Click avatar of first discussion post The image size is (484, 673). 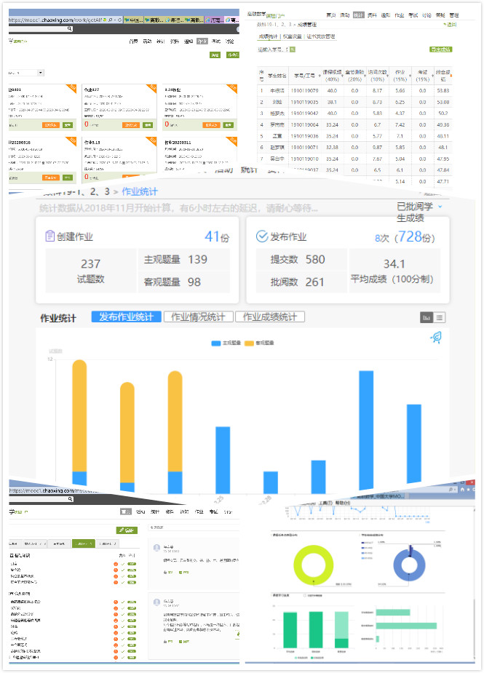154,547
